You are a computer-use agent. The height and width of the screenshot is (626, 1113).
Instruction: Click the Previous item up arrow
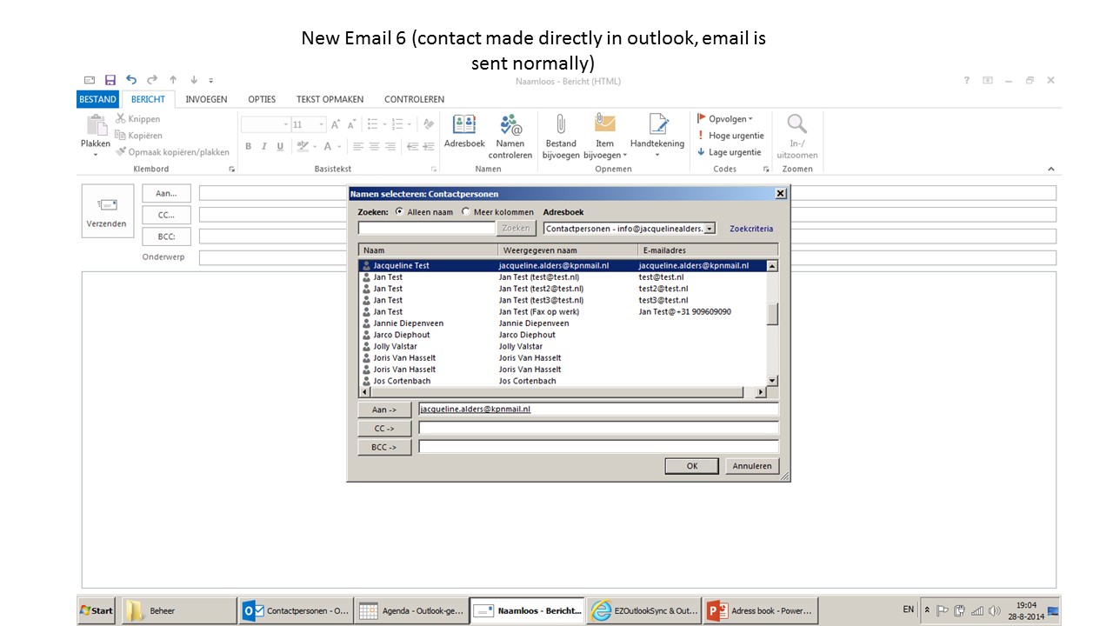pos(173,80)
